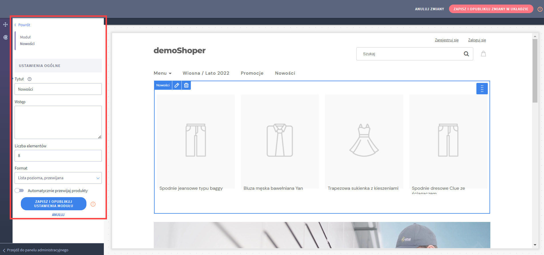Select the move/layout arrows icon in left sidebar
544x255 pixels.
pos(5,25)
